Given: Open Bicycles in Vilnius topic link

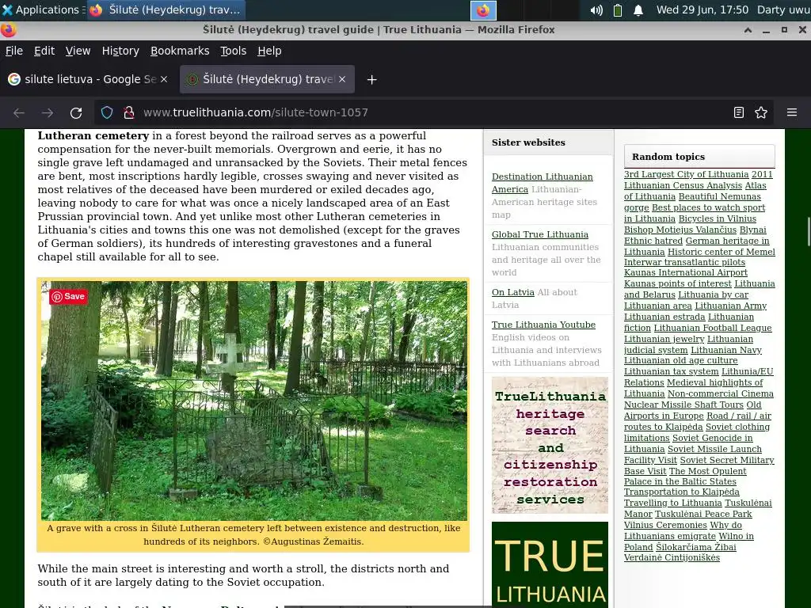Looking at the screenshot, I should (717, 218).
